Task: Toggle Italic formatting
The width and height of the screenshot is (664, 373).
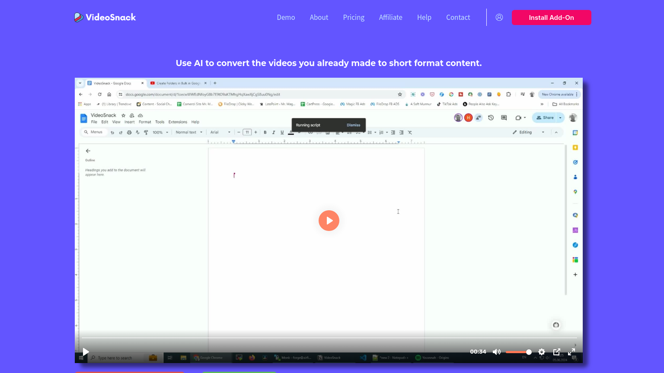Action: [x=274, y=132]
